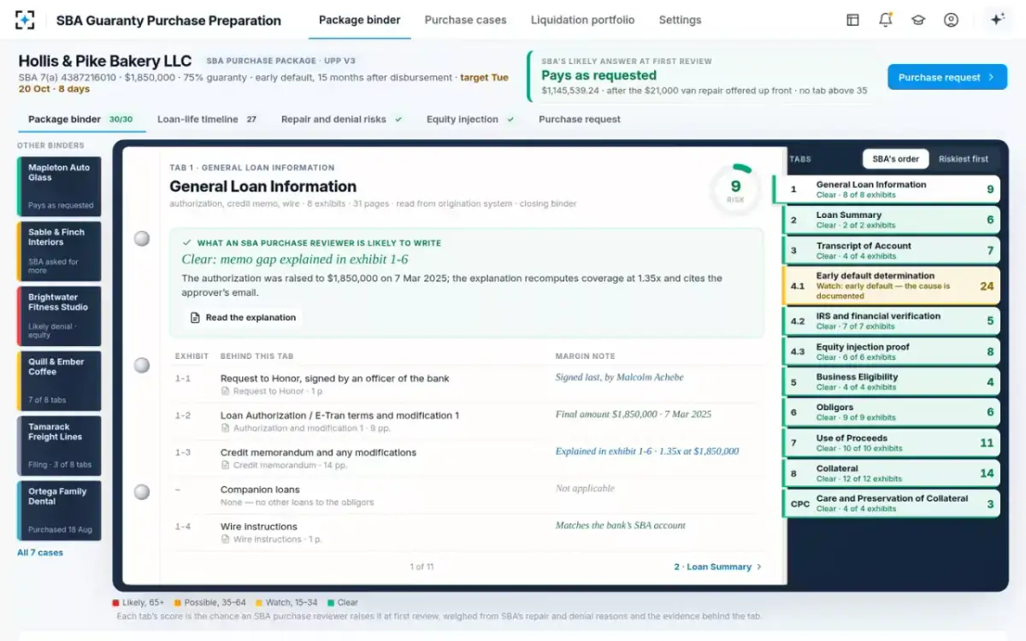Click the blue Purchase request button
Viewport: 1026px width, 641px height.
(947, 77)
